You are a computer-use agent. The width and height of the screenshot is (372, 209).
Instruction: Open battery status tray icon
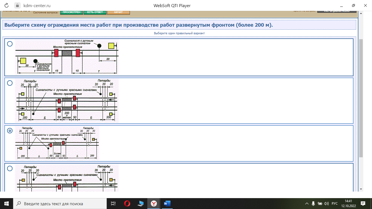[320, 204]
